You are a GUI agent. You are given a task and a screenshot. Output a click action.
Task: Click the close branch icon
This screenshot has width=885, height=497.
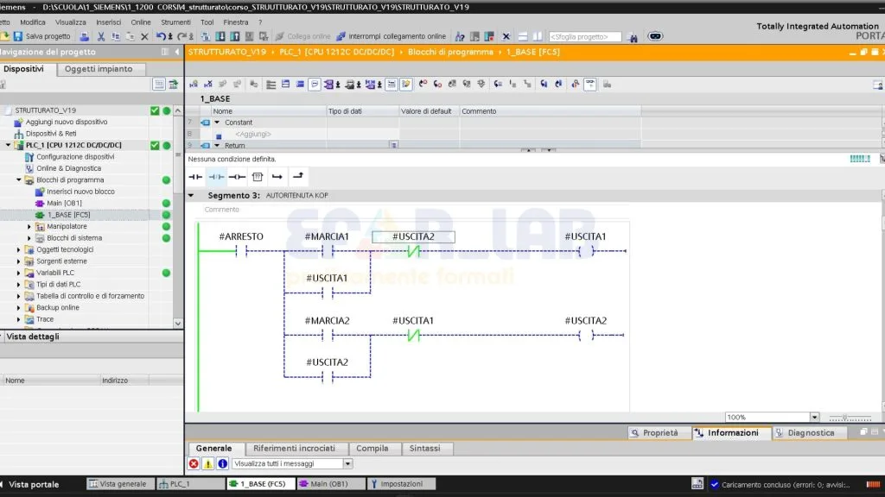[297, 176]
